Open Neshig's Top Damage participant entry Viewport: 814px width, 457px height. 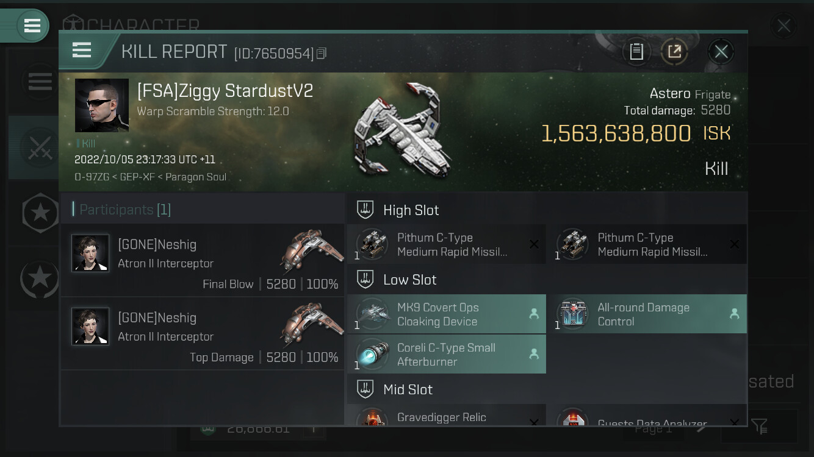pos(203,333)
